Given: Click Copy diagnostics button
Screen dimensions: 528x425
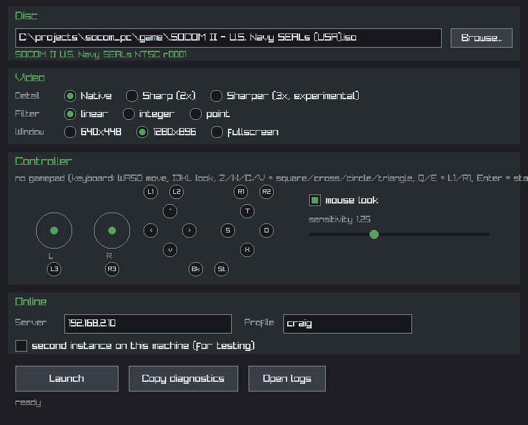Looking at the screenshot, I should pyautogui.click(x=183, y=379).
